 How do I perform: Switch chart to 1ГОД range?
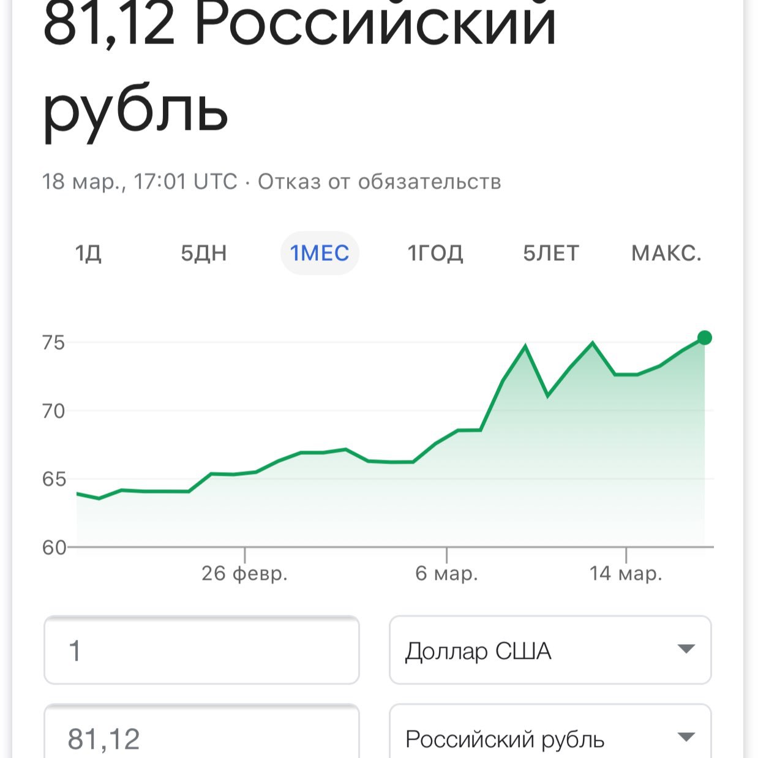[435, 253]
